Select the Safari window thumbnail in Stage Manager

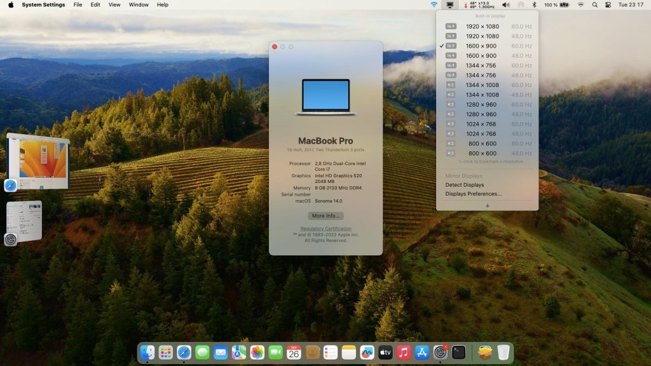(38, 162)
